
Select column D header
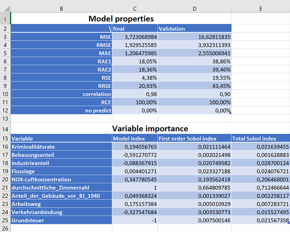point(195,8)
